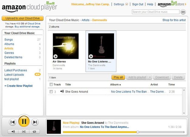Skip to the previous track
190x137 pixels.
[x=12, y=122]
